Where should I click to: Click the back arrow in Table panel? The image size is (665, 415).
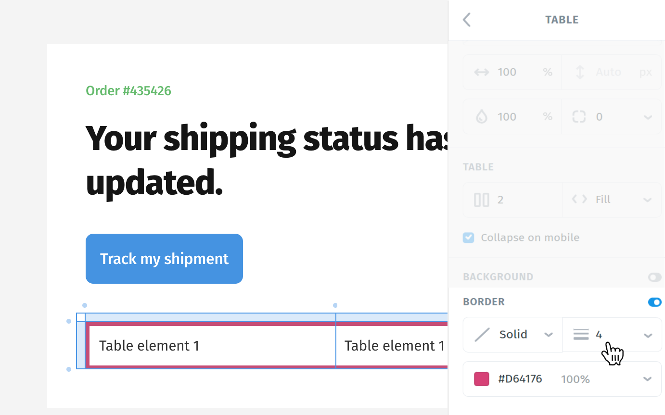pyautogui.click(x=466, y=20)
